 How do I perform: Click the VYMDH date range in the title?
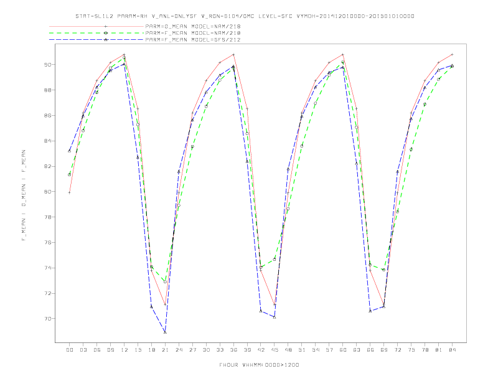[355, 16]
